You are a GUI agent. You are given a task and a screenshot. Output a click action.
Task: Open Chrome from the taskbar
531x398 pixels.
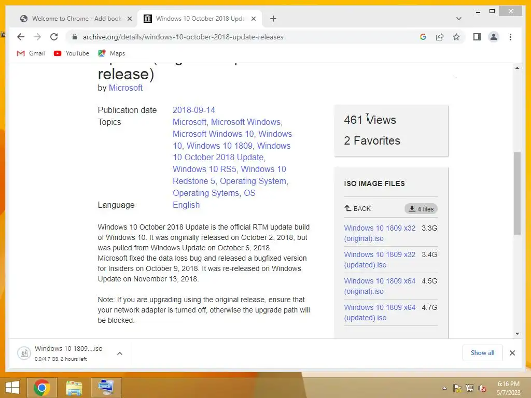pos(42,388)
